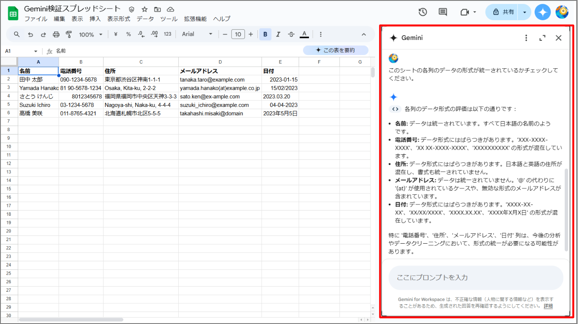The width and height of the screenshot is (578, 324).
Task: Open the データ menu
Action: pos(145,19)
